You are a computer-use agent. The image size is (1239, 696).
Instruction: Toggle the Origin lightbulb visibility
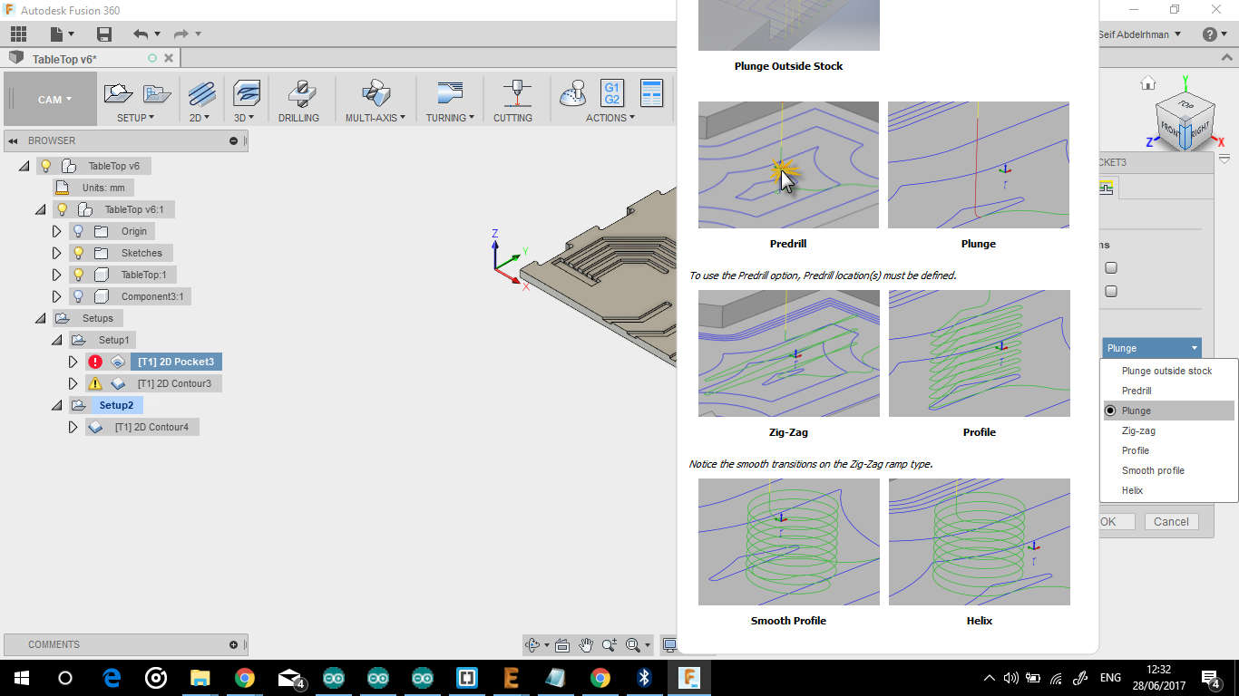78,231
